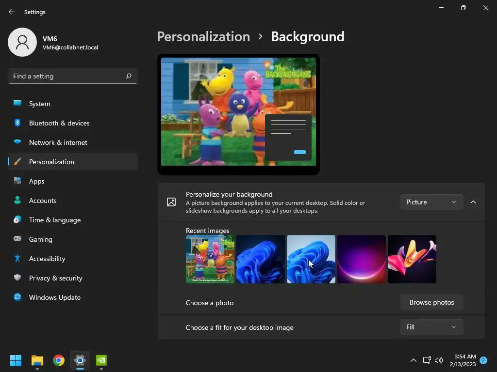Click the back arrow in Settings header
This screenshot has width=497, height=372.
(12, 12)
